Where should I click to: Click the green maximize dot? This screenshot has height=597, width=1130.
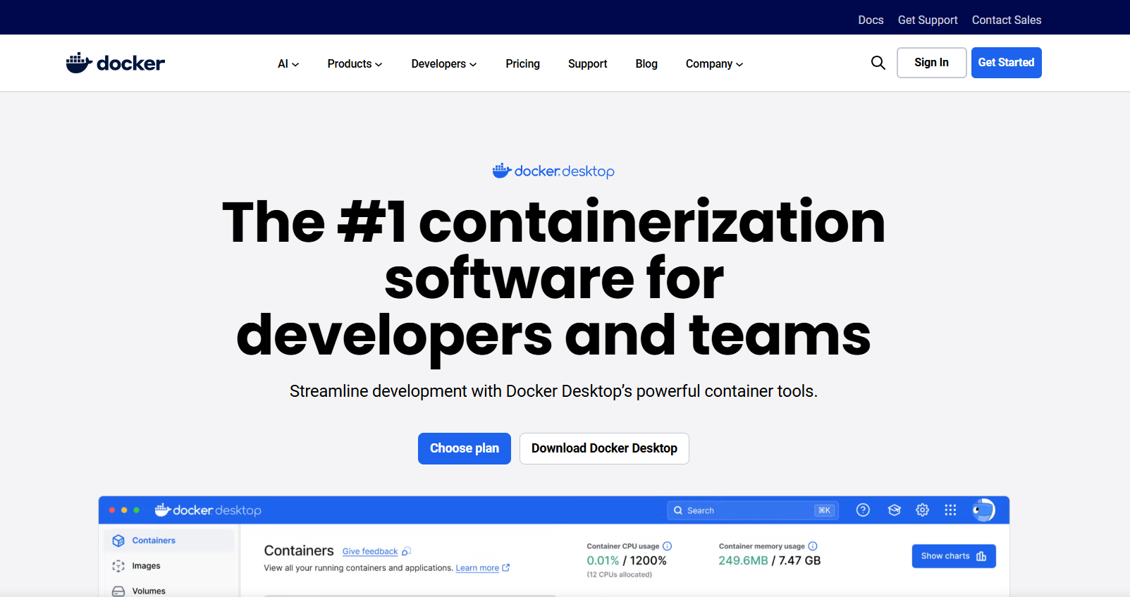click(x=137, y=510)
